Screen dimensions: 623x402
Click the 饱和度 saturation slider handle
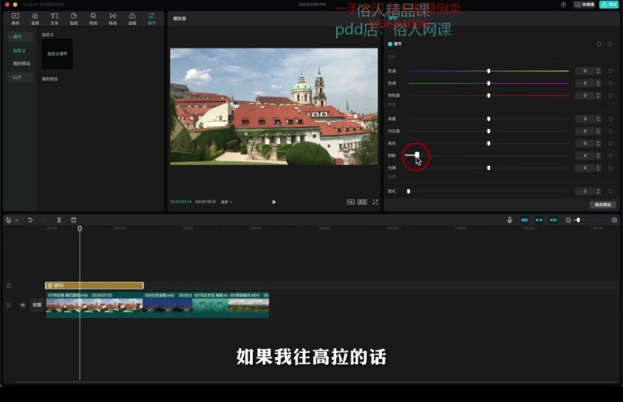tap(489, 95)
